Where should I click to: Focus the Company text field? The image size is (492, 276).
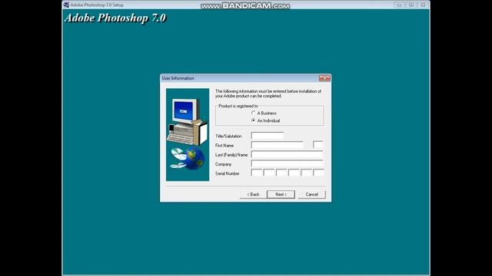[287, 163]
